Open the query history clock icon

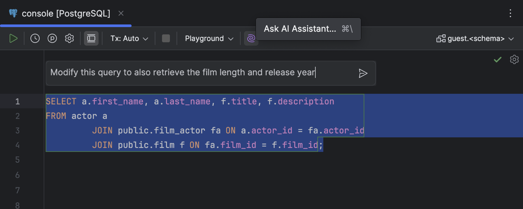click(35, 38)
